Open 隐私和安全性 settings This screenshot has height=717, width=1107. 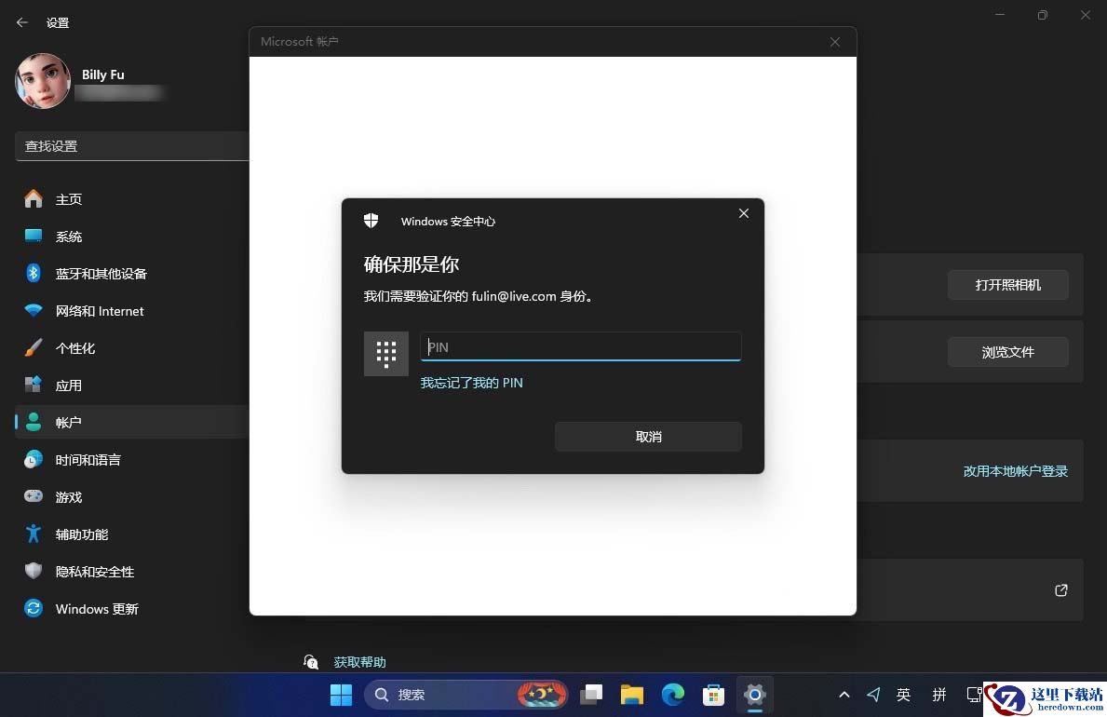click(x=132, y=572)
